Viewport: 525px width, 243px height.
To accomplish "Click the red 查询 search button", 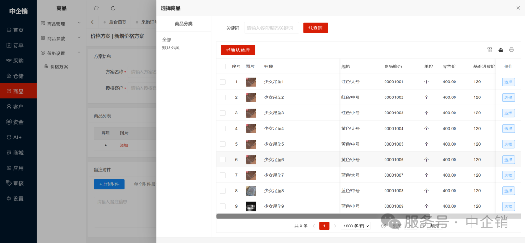I will click(315, 28).
